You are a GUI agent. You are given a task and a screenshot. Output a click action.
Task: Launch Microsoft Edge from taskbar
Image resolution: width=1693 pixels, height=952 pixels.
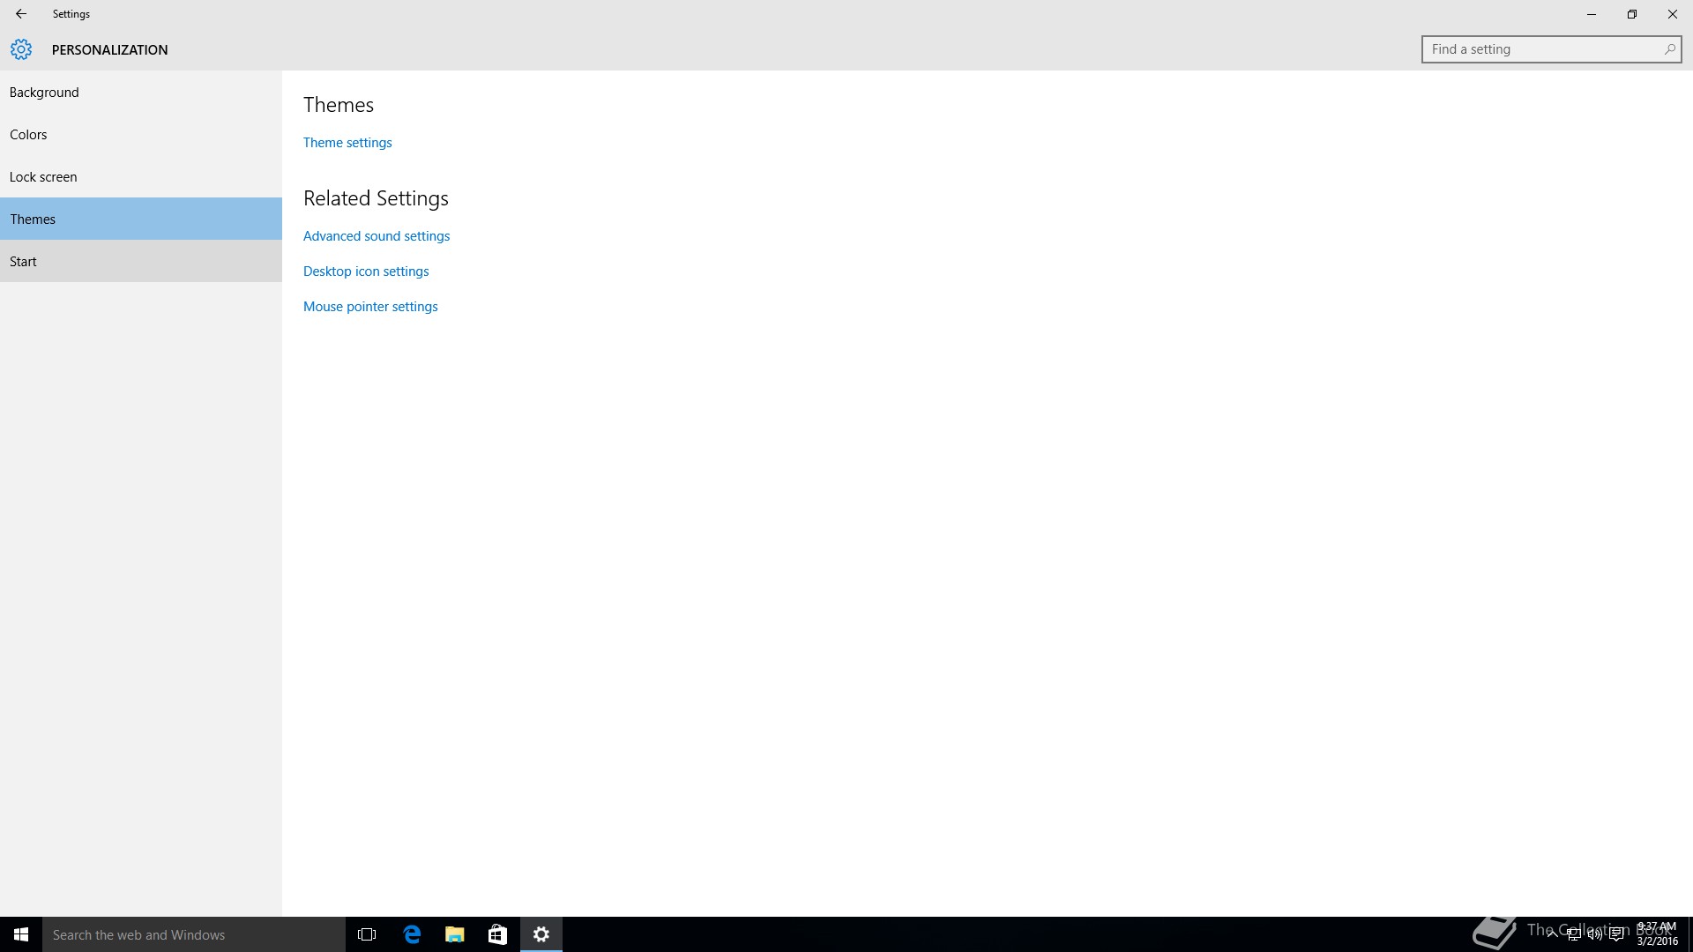pos(412,934)
